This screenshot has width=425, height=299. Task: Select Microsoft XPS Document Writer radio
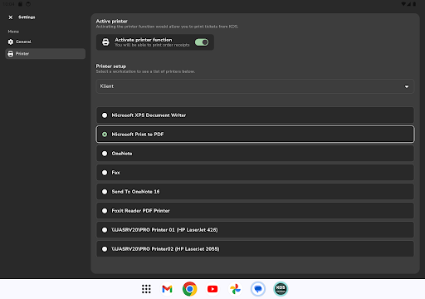[105, 115]
